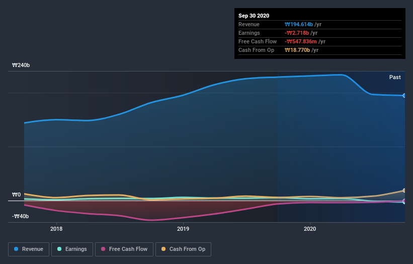The image size is (413, 264).
Task: Click the ₩18.770b cash from op value
Action: tap(297, 50)
